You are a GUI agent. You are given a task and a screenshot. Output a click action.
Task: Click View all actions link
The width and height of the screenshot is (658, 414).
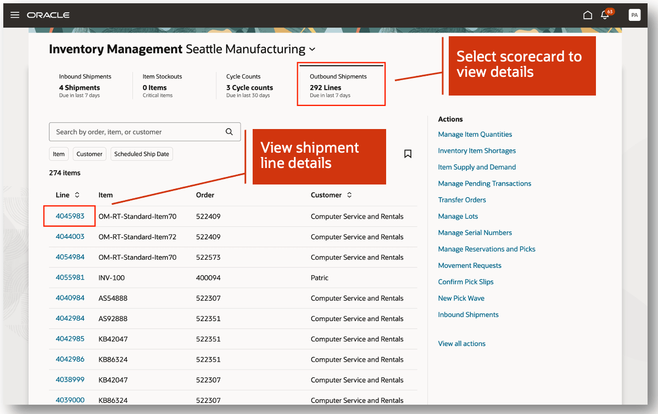click(461, 344)
